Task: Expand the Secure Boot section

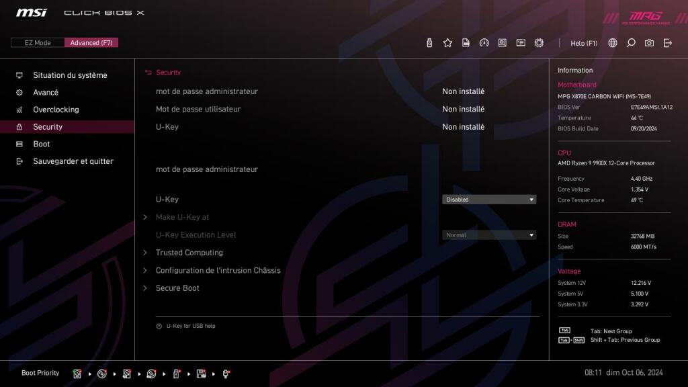Action: [176, 288]
